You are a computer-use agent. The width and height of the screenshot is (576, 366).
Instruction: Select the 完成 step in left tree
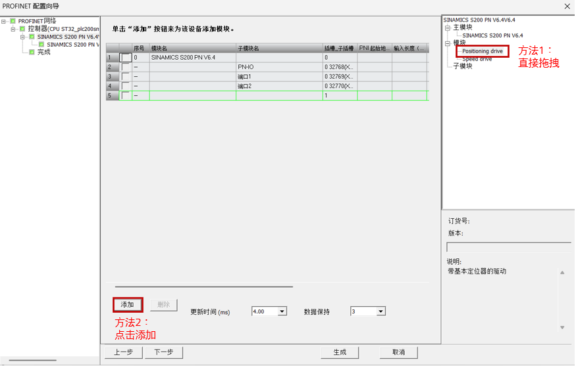coord(43,53)
